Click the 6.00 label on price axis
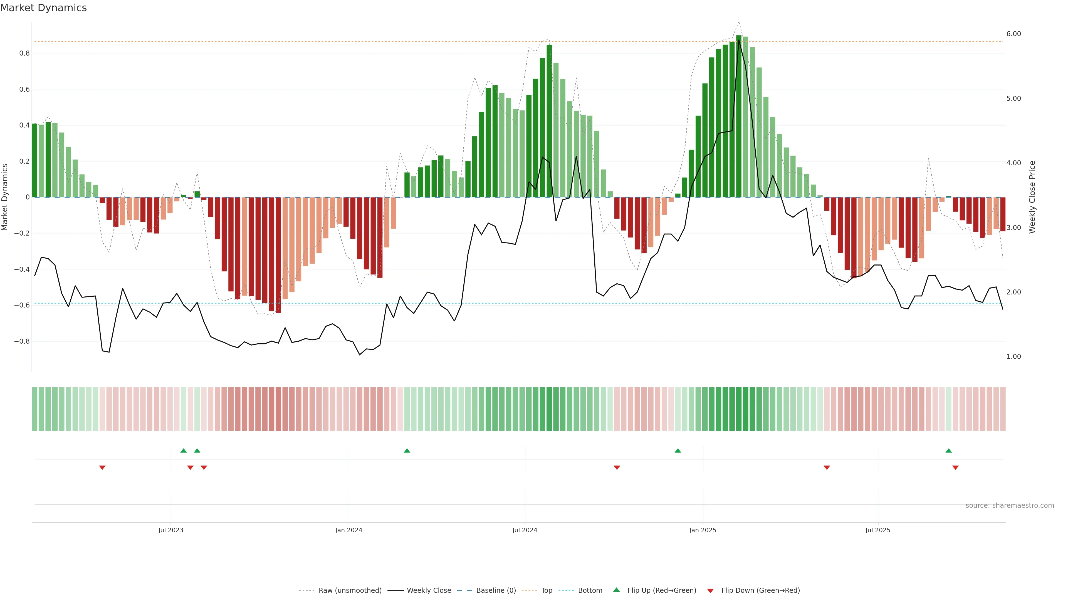The height and width of the screenshot is (600, 1068). [1013, 34]
